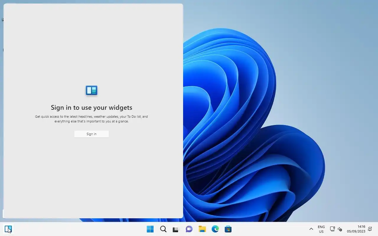This screenshot has width=378, height=236.
Task: Open the ENG US language switcher
Action: (321, 229)
